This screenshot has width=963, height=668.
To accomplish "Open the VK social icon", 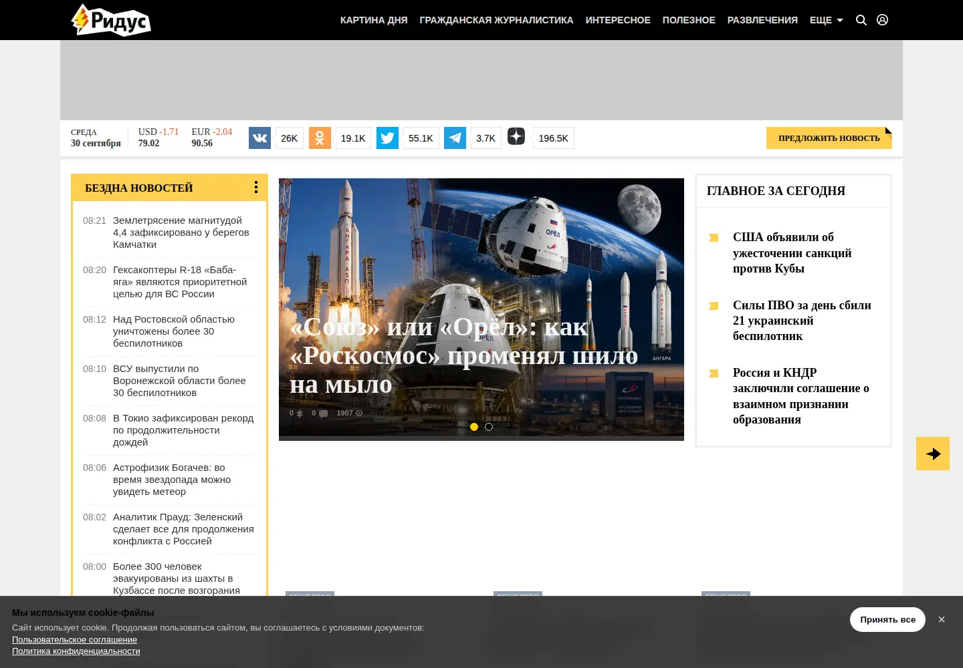I will coord(259,138).
